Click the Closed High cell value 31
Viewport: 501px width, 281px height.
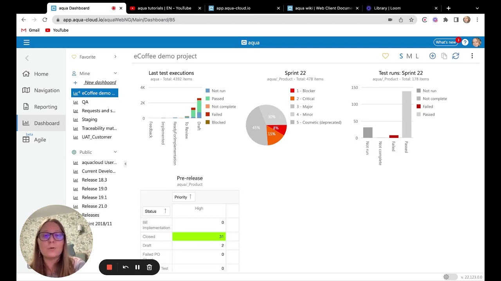[x=199, y=237]
